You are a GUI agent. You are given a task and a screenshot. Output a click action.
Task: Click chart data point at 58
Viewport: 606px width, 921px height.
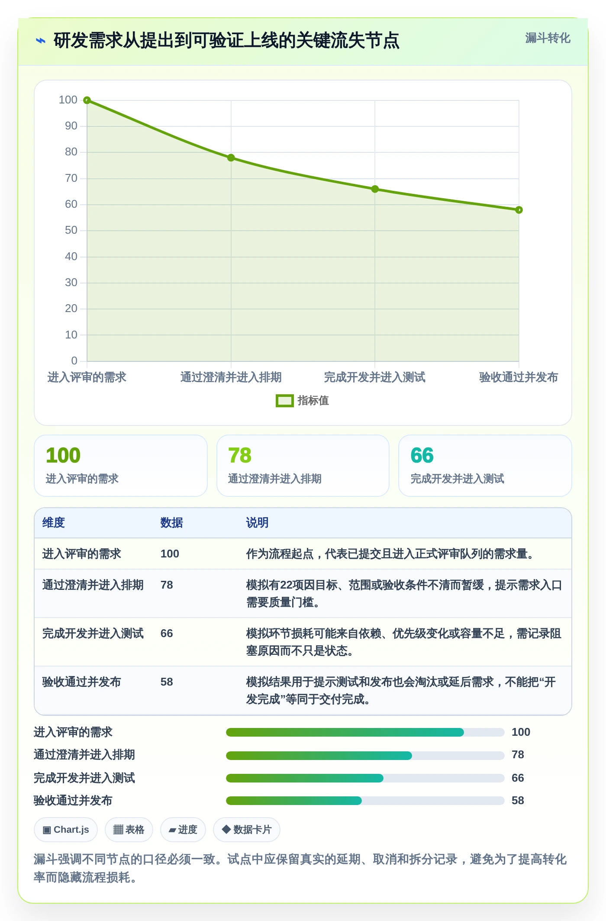[x=519, y=210]
